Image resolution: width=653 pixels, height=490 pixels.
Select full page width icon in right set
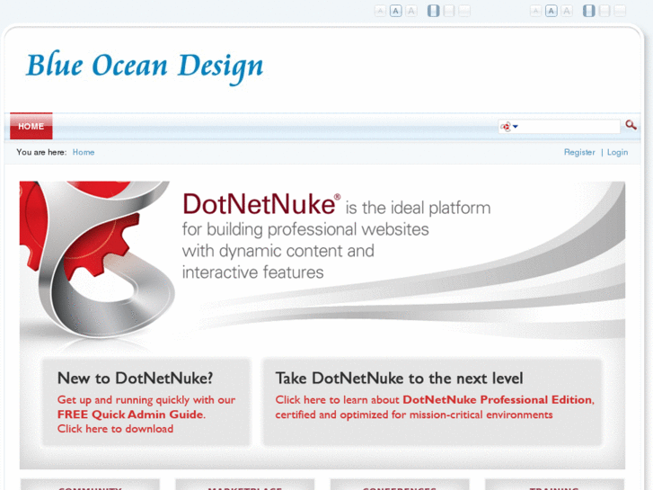click(620, 11)
